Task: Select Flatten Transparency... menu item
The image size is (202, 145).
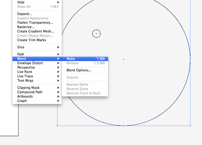Action: (x=35, y=23)
